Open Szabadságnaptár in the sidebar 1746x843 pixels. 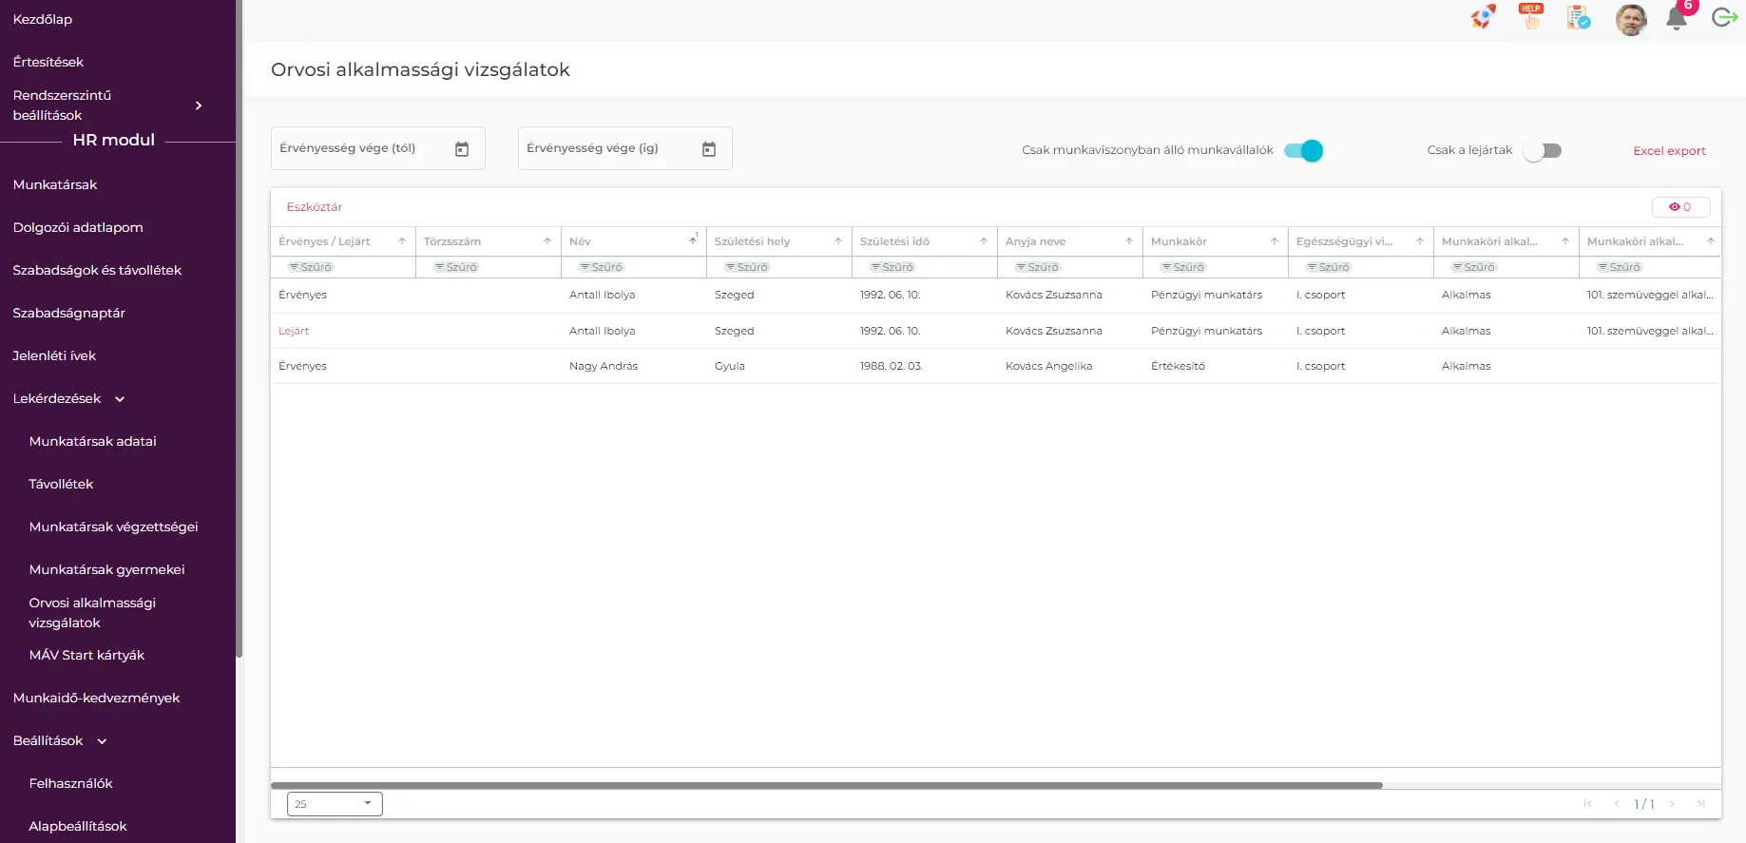tap(69, 313)
